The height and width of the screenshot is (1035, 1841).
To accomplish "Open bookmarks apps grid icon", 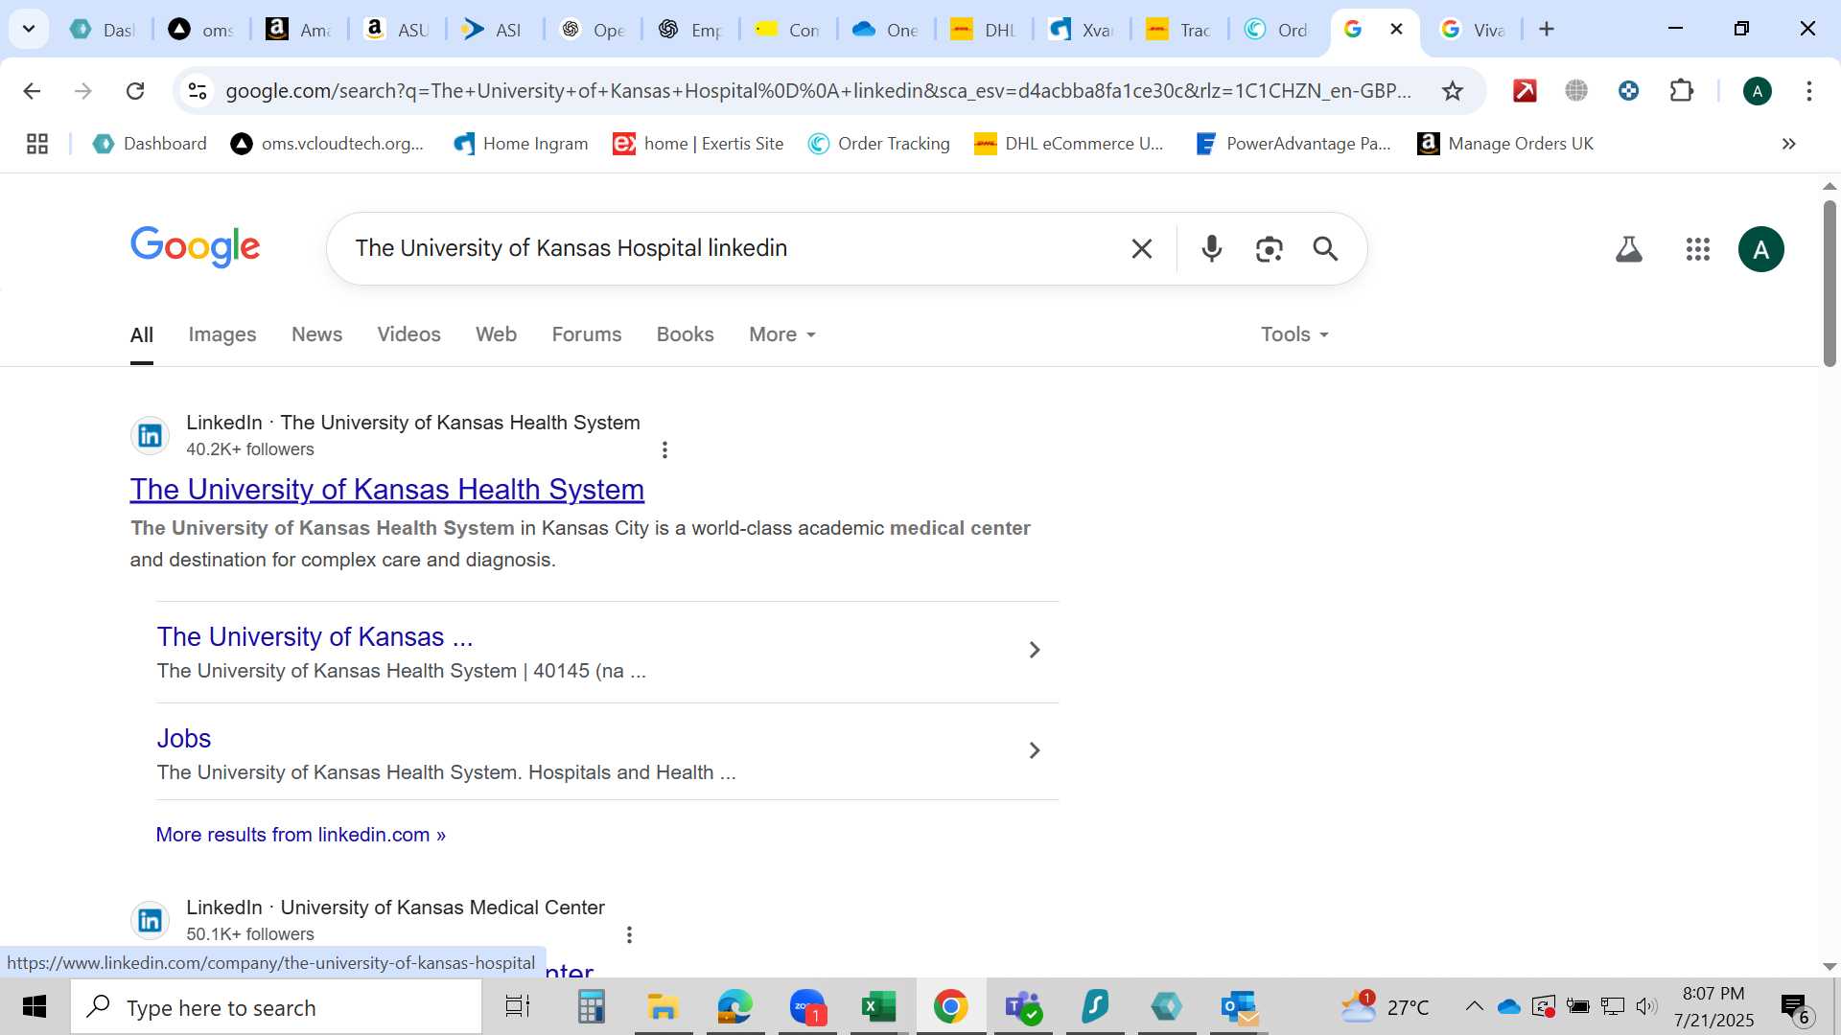I will coord(37,144).
